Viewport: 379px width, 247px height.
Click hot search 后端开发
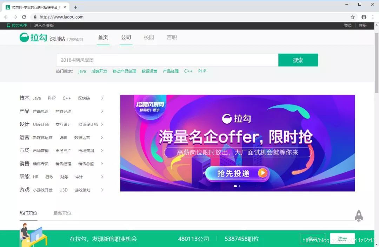tap(99, 71)
